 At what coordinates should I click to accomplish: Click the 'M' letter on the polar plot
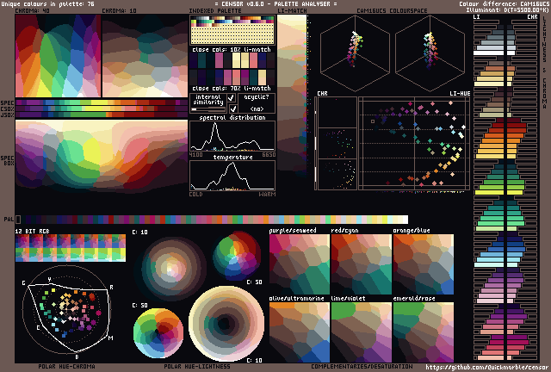click(x=110, y=338)
